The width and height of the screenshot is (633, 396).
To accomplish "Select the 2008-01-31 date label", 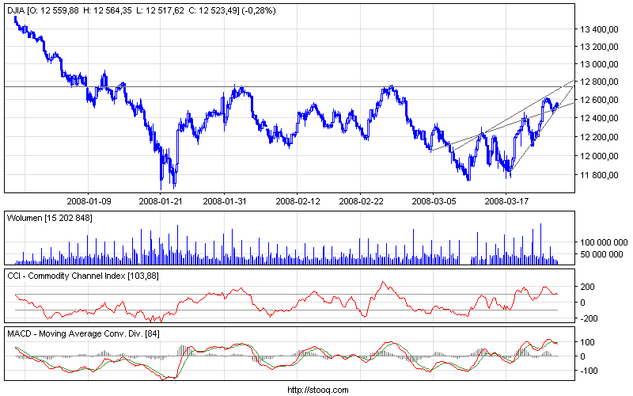I will [x=225, y=201].
